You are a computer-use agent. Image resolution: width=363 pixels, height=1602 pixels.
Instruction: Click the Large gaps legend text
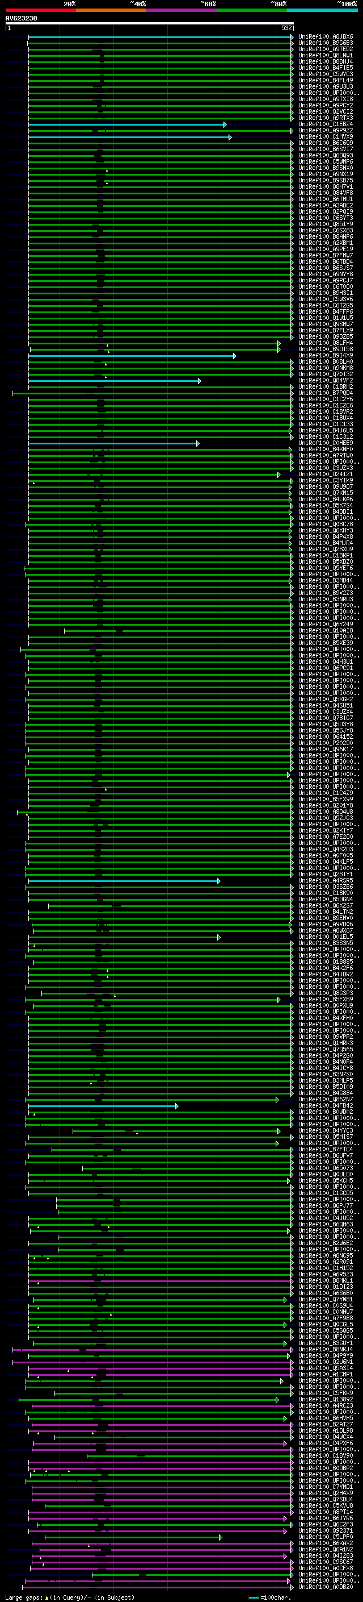pos(70,1597)
